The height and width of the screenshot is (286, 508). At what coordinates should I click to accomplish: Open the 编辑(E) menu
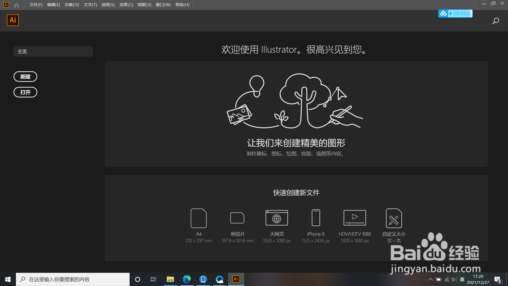coord(53,5)
